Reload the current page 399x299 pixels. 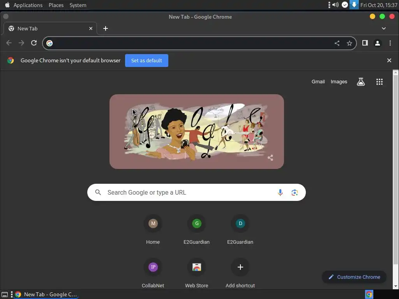click(34, 43)
